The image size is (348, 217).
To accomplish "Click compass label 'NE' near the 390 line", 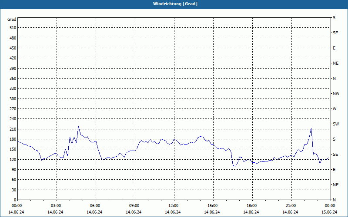I will [336, 63].
